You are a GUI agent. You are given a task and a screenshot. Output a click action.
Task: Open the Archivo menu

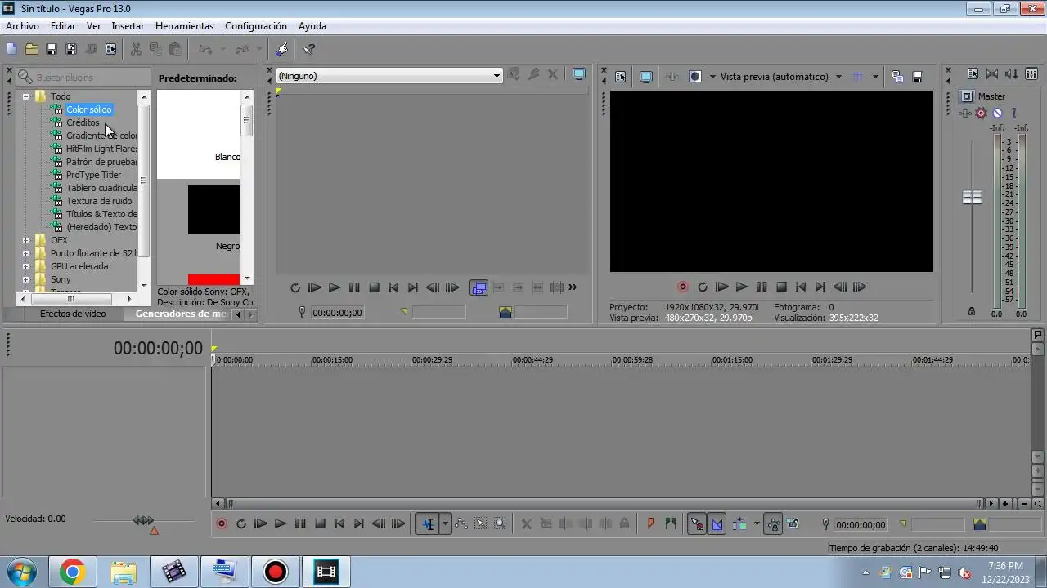click(x=22, y=26)
